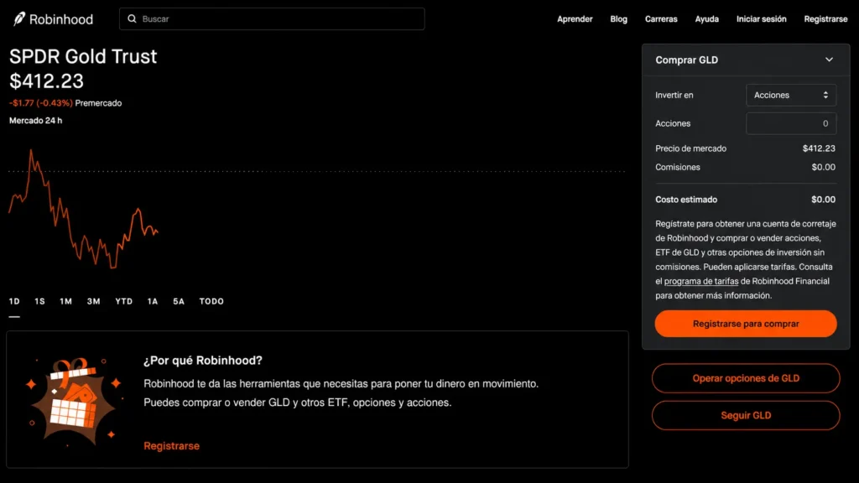The height and width of the screenshot is (483, 859).
Task: Click the Seguir GLD button
Action: pyautogui.click(x=746, y=416)
